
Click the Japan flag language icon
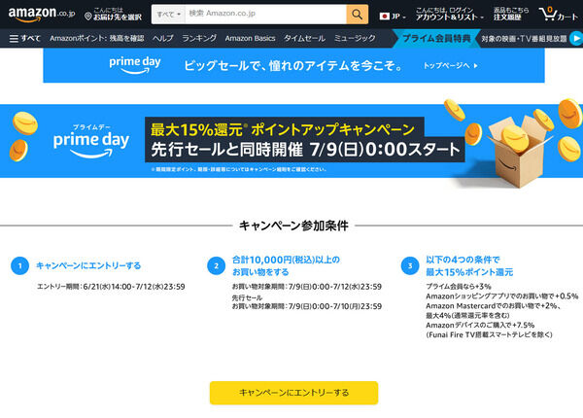pos(385,17)
